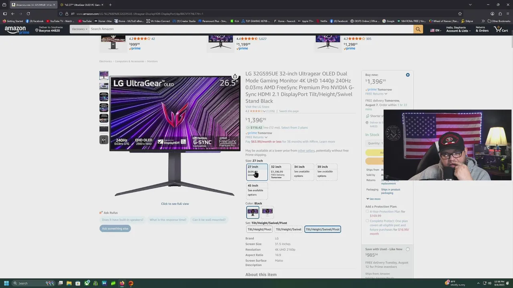Open the Netflix bookmark
The image size is (513, 288).
[x=322, y=21]
